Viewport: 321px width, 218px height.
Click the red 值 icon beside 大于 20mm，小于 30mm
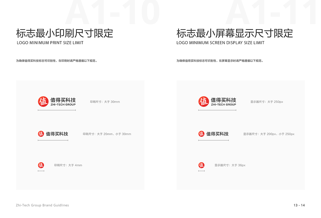coord(41,134)
